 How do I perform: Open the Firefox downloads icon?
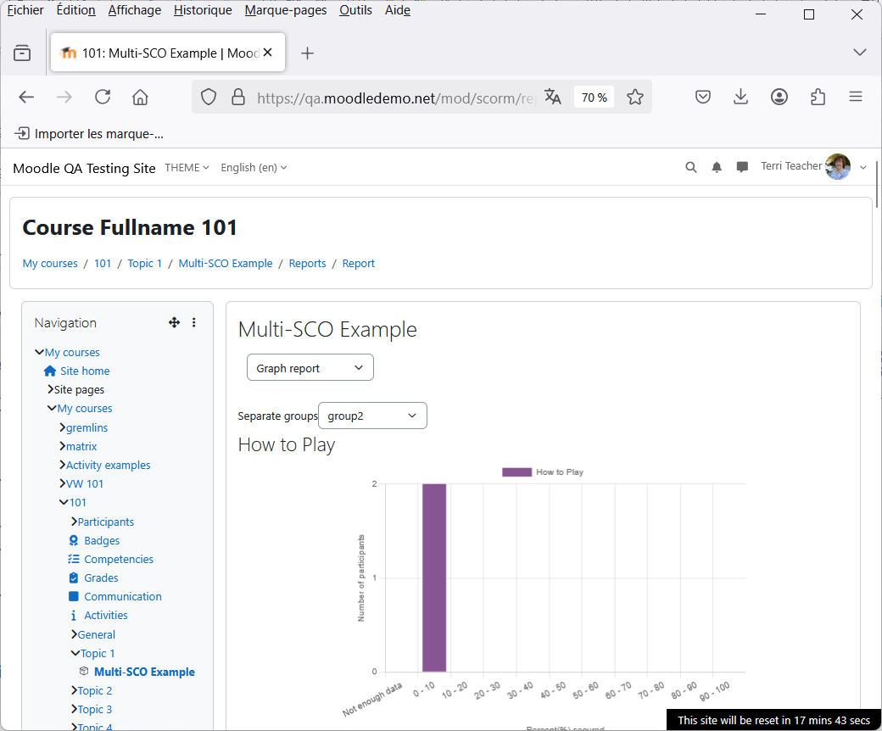tap(741, 98)
